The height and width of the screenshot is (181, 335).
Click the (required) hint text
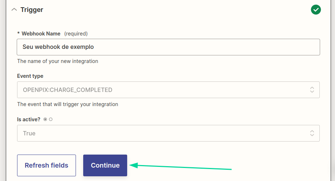pyautogui.click(x=76, y=34)
